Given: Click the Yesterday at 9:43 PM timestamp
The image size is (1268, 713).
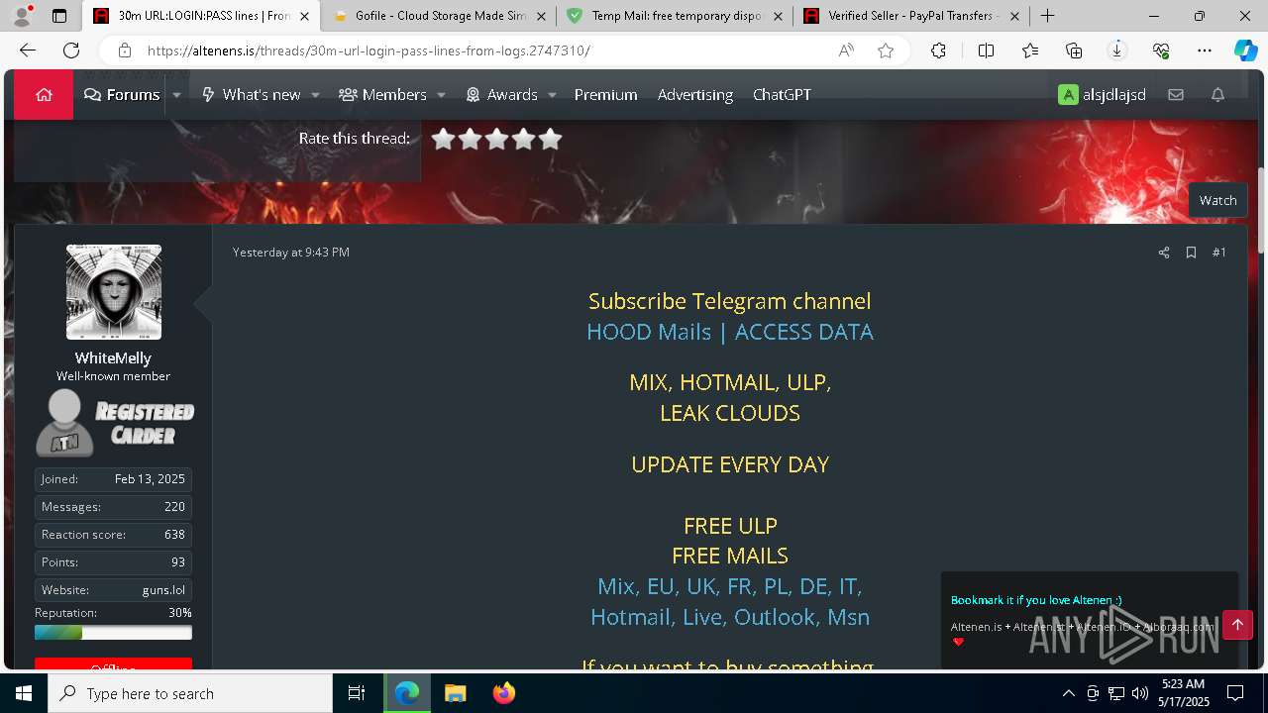Looking at the screenshot, I should click(x=291, y=253).
